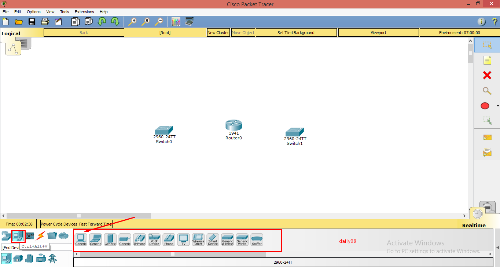The image size is (500, 267).
Task: Select the VoIP Device from the device list
Action: coord(154,239)
